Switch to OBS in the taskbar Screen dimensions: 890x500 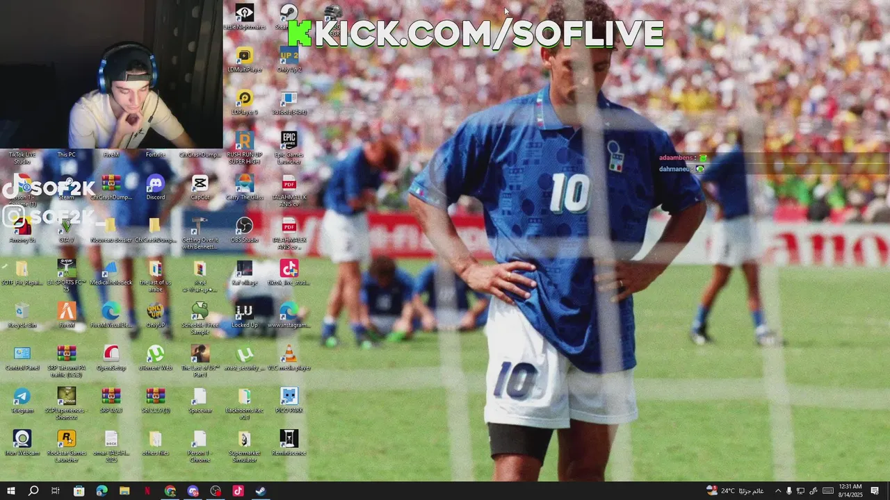click(216, 491)
